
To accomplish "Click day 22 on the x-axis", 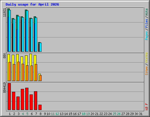I will (101, 114).
